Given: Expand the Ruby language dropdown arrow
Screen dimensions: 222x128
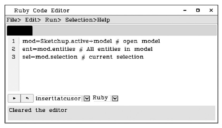Looking at the screenshot, I should pos(115,98).
